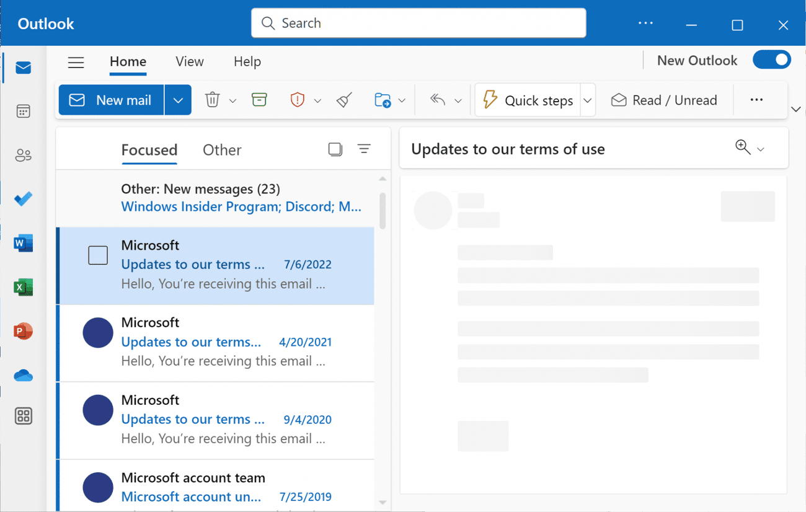
Task: Expand the New mail dropdown arrow
Action: coord(178,100)
